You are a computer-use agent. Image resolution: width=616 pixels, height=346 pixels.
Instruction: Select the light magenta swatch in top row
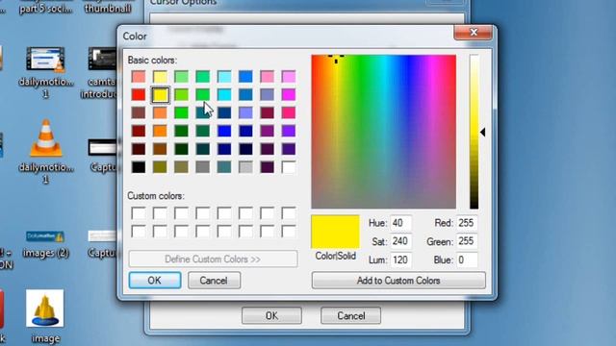coord(289,77)
